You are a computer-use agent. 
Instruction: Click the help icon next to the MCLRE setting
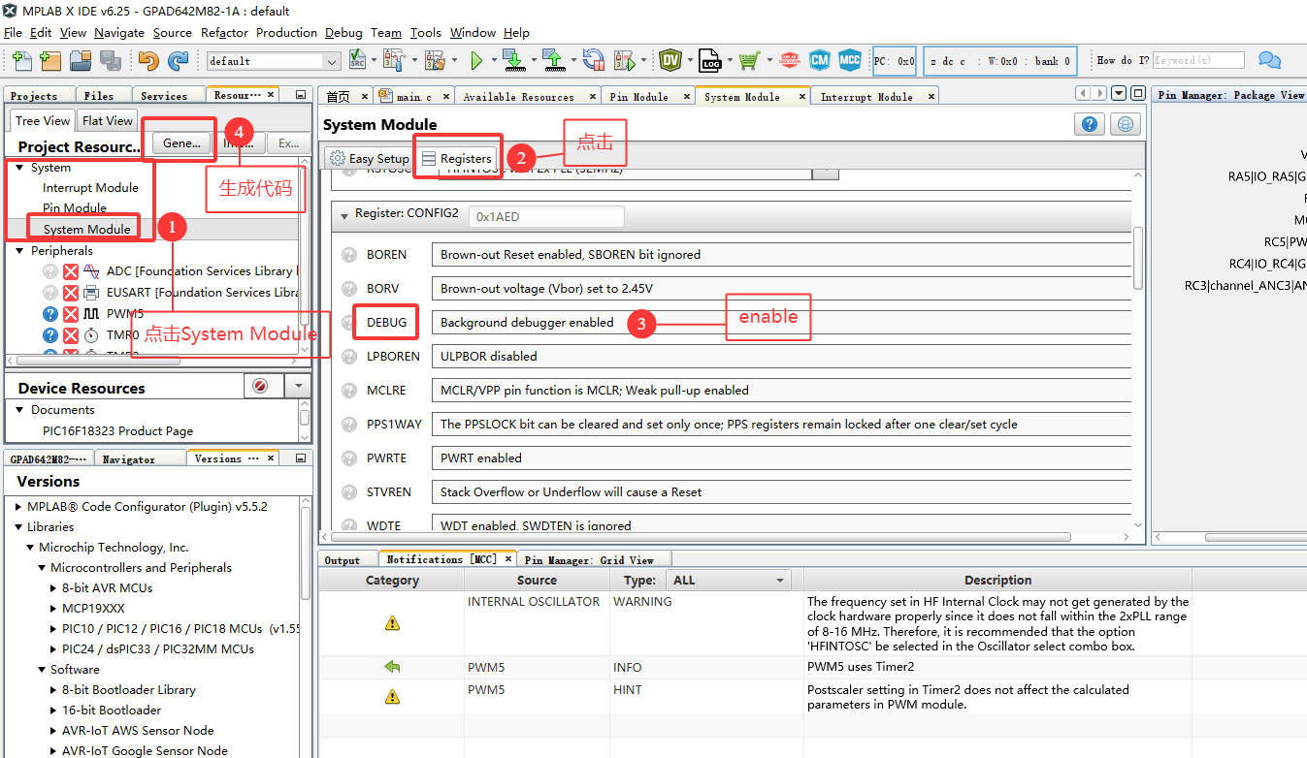point(349,391)
